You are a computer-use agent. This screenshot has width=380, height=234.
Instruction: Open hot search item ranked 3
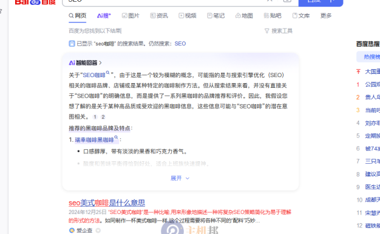372,110
